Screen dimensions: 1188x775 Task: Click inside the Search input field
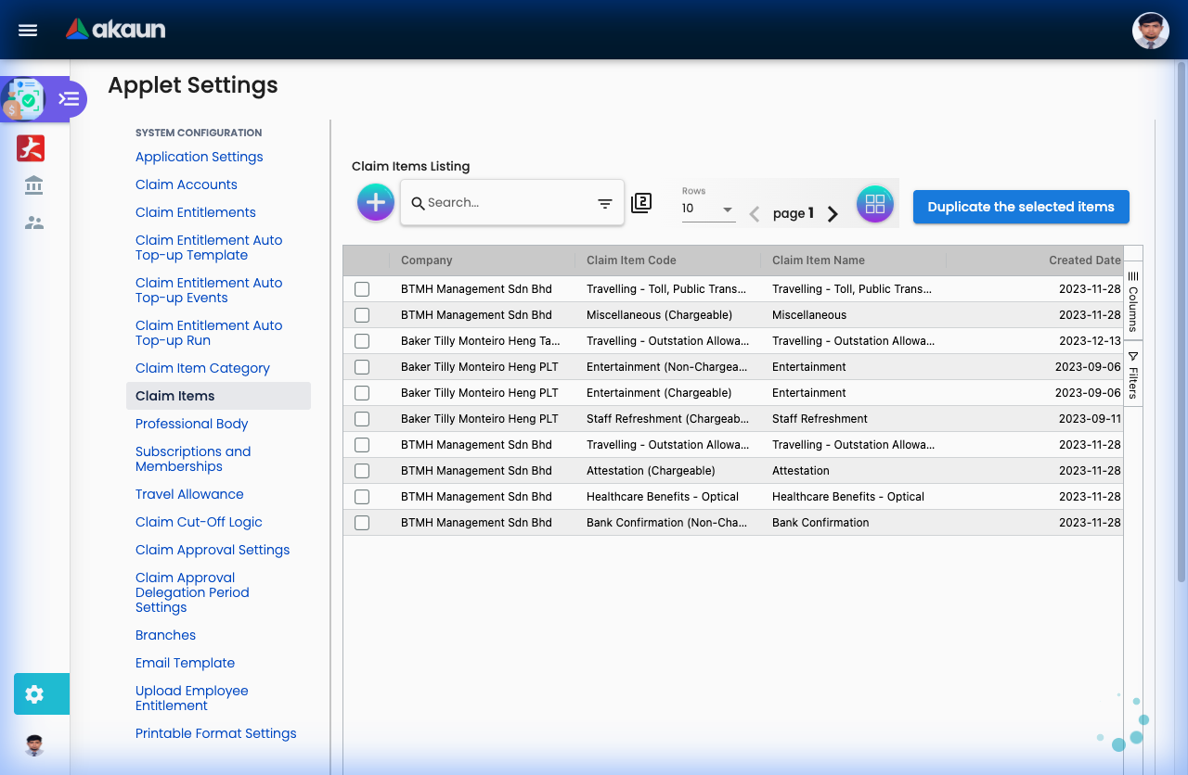coord(501,202)
